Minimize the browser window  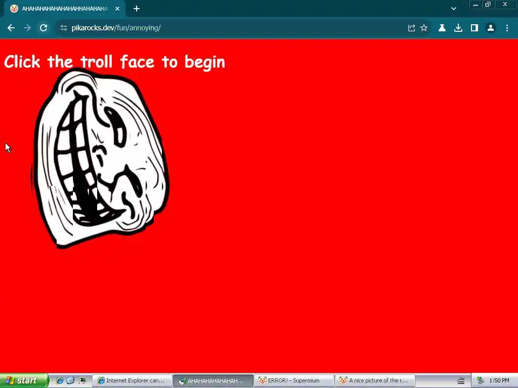pyautogui.click(x=476, y=5)
